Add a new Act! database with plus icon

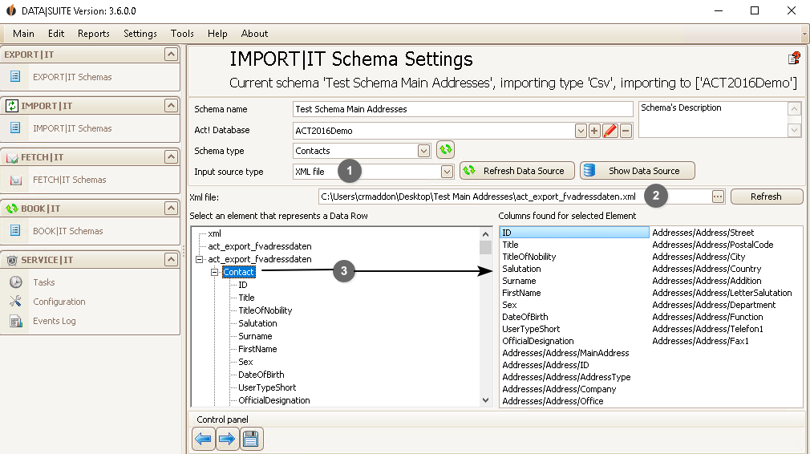point(594,131)
